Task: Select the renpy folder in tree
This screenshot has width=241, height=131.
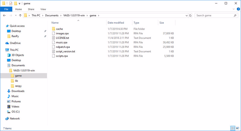Action: (18, 86)
